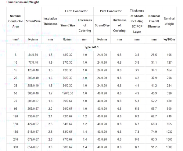
Task: Select the 'Pilot Conductor' column group header
Action: [111, 11]
